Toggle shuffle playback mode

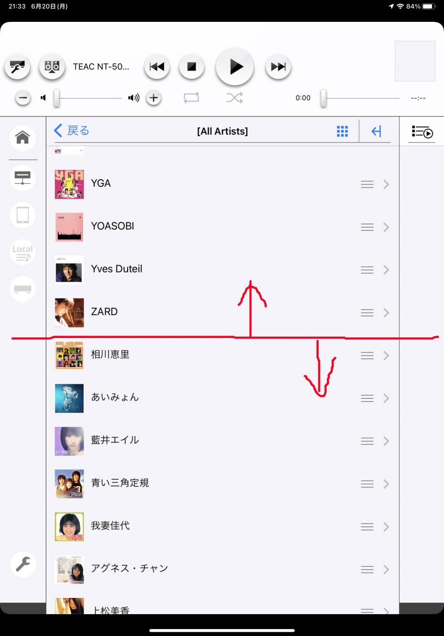click(x=234, y=97)
